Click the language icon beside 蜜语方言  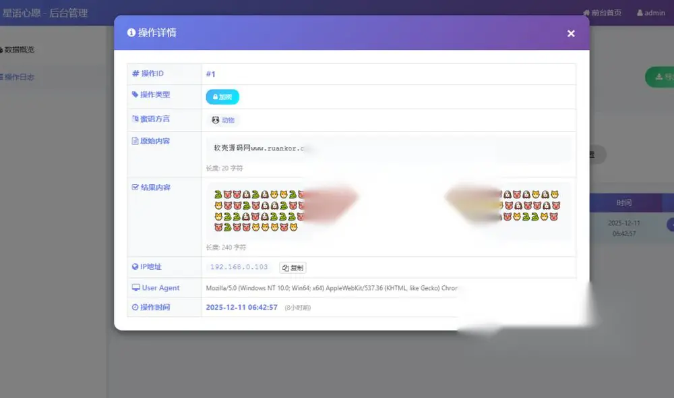[135, 119]
